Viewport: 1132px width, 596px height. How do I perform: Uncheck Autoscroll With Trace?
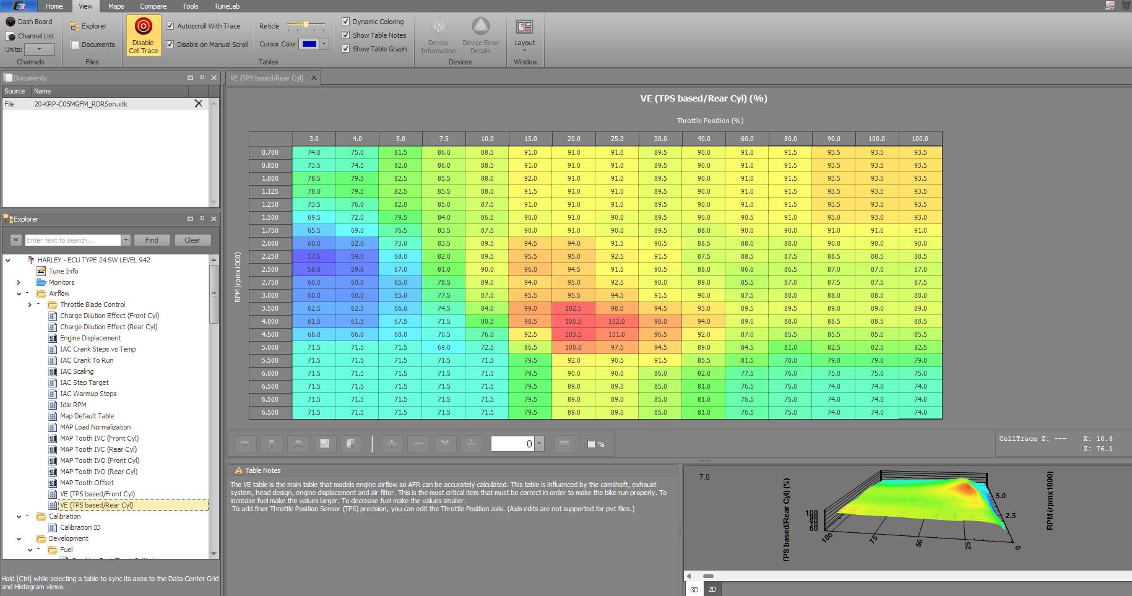[x=170, y=26]
